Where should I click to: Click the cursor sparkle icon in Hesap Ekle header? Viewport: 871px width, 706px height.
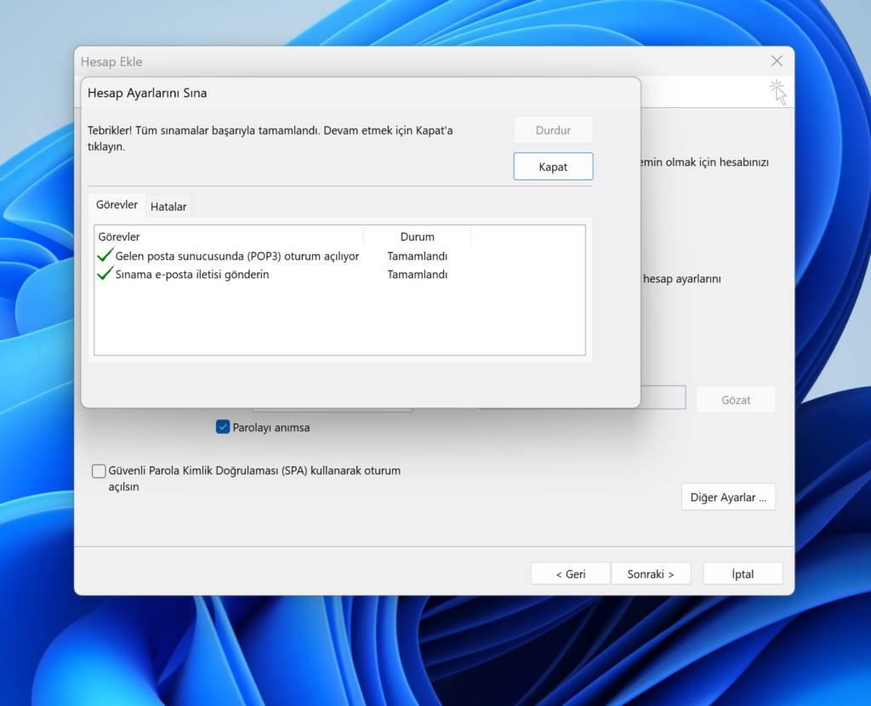[777, 91]
